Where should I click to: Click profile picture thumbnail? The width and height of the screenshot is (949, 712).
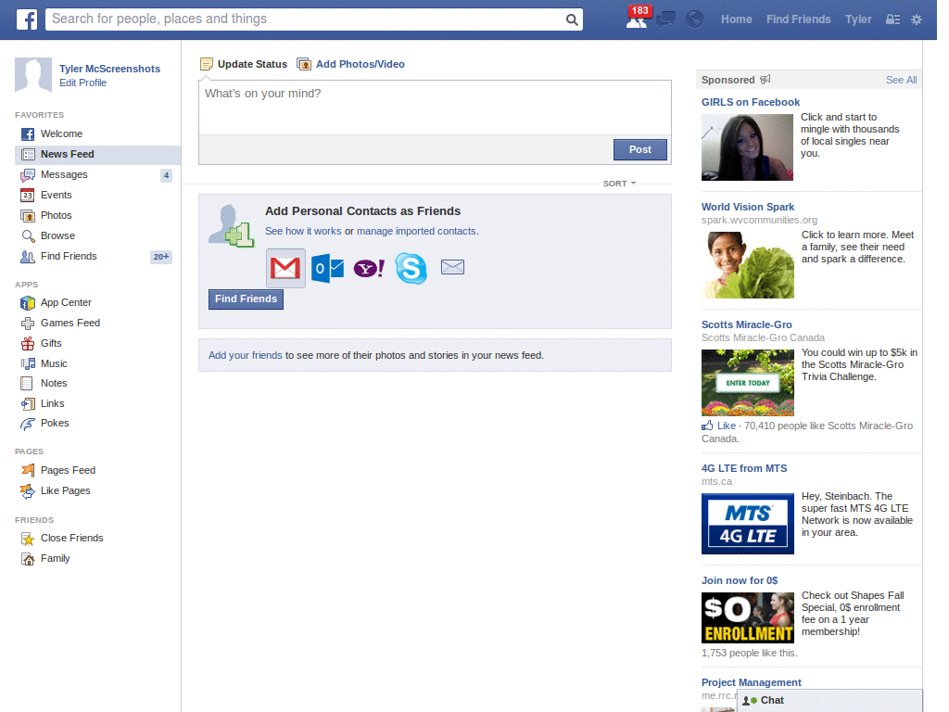(33, 76)
